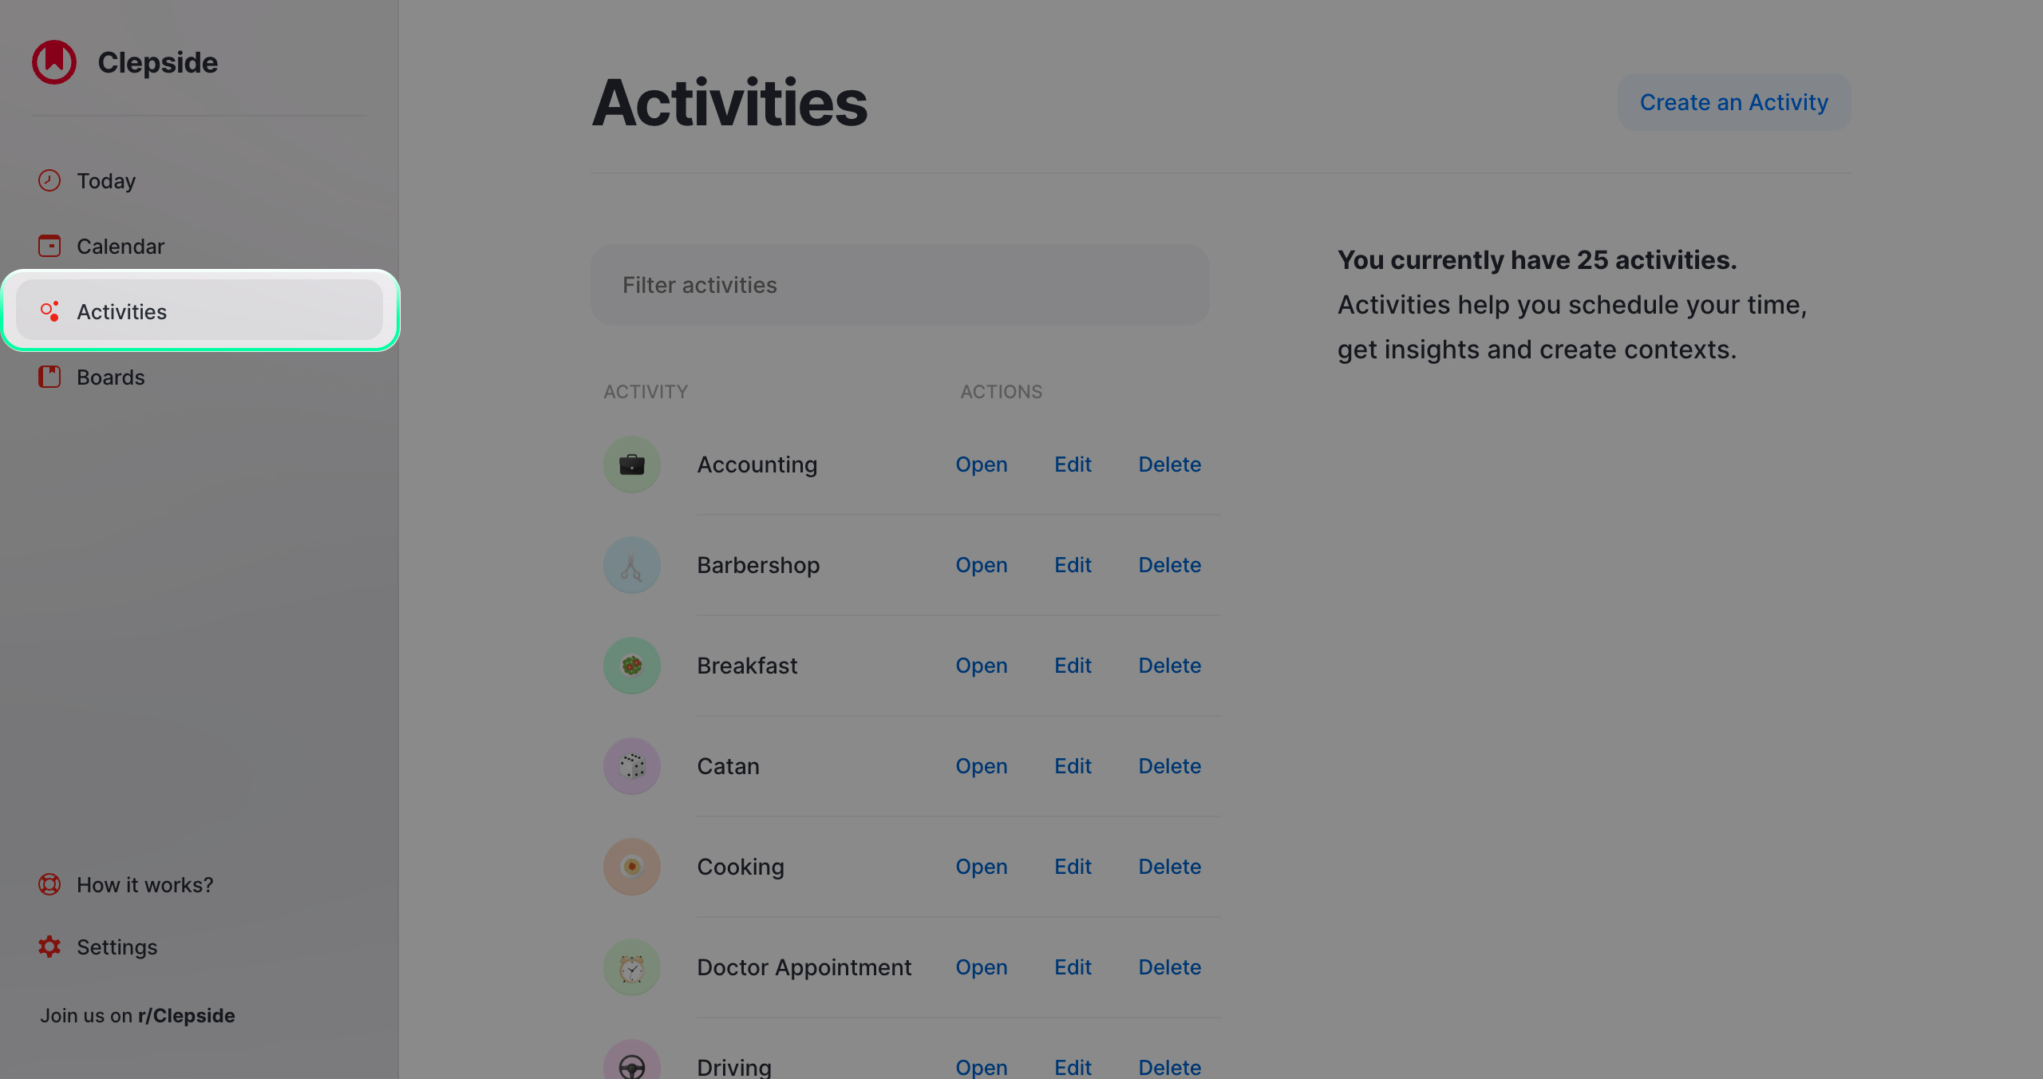The height and width of the screenshot is (1079, 2043).
Task: Edit the Catan activity
Action: 1073,765
